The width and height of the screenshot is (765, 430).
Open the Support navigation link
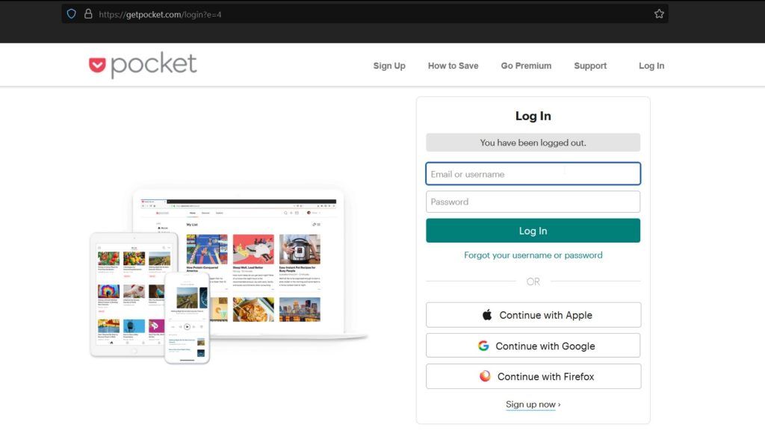[x=590, y=66]
